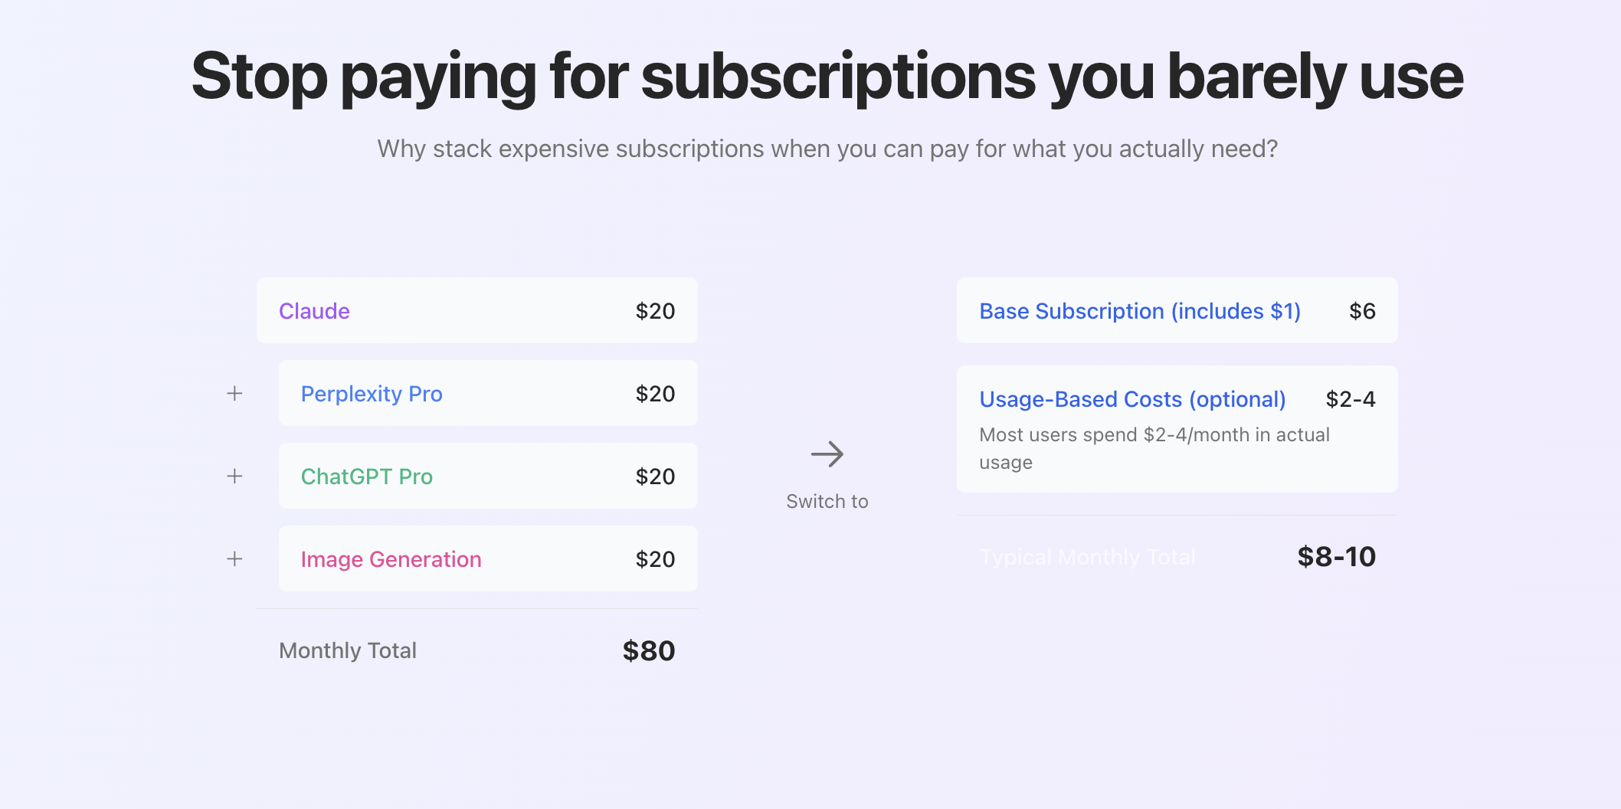Open the Base Subscription card
This screenshot has height=809, width=1621.
coord(1177,310)
